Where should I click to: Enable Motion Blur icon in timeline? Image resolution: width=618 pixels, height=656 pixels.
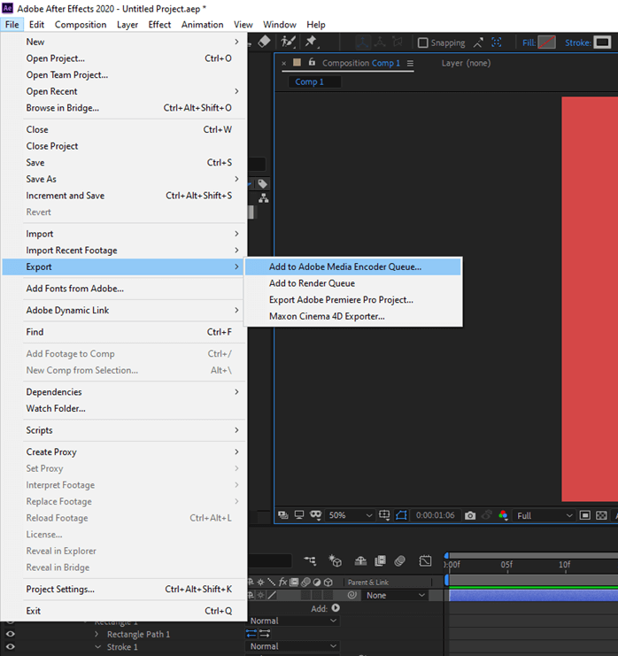point(400,560)
